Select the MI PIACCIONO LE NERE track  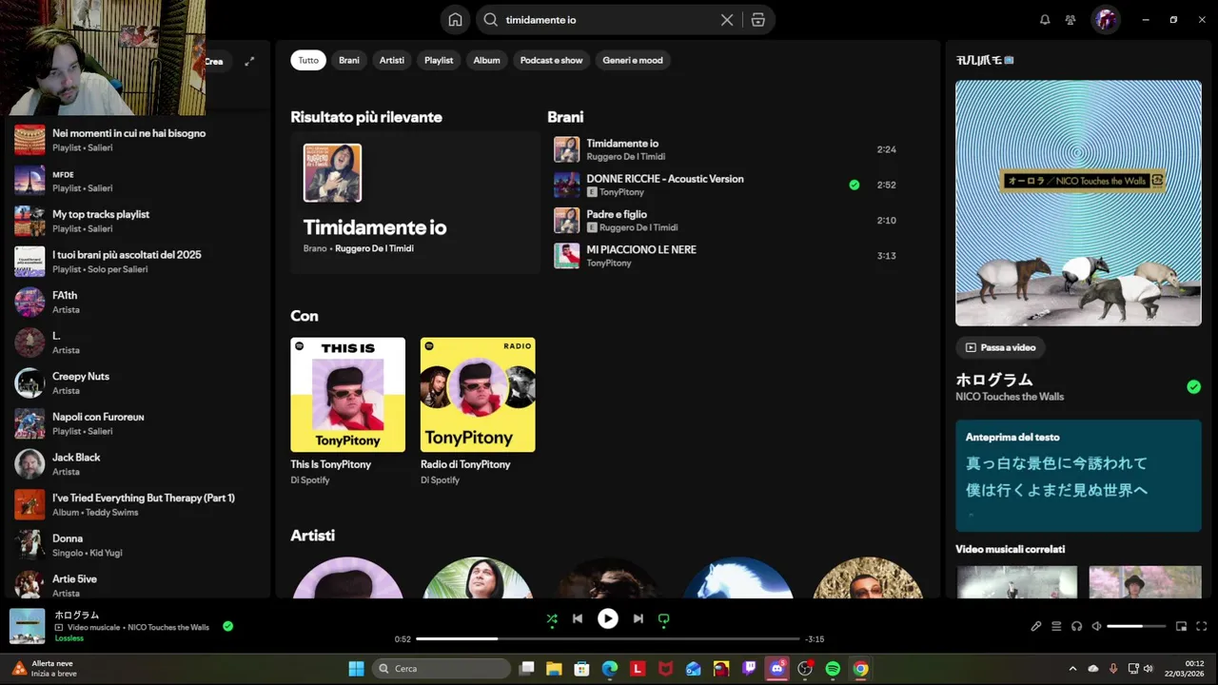728,255
